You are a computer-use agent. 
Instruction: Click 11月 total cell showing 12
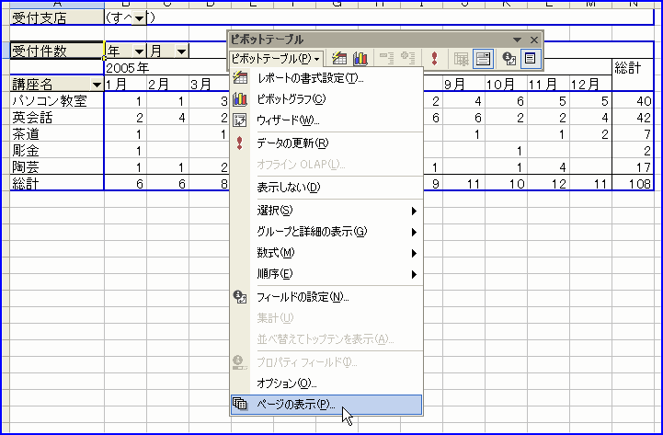[548, 183]
